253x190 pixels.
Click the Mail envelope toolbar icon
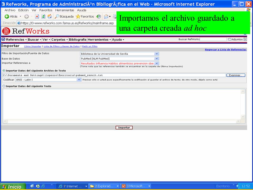click(106, 16)
